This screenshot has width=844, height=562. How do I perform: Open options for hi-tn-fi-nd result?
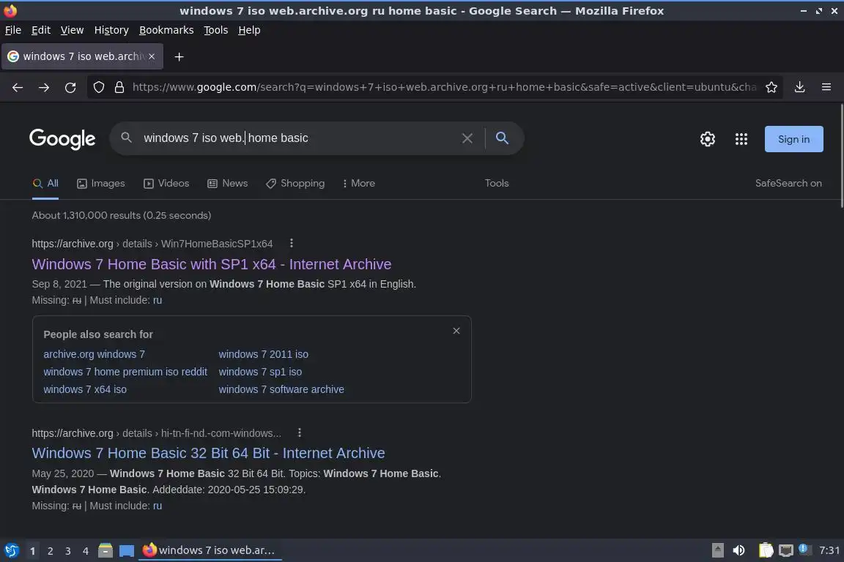pos(300,432)
